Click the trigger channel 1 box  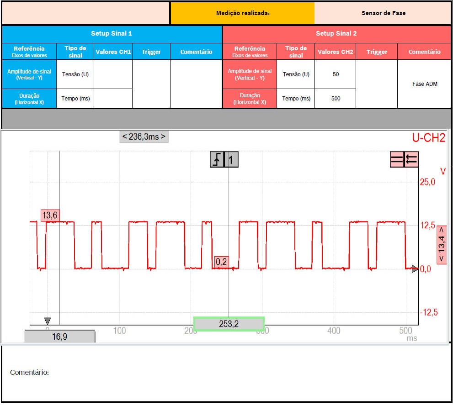pos(231,160)
